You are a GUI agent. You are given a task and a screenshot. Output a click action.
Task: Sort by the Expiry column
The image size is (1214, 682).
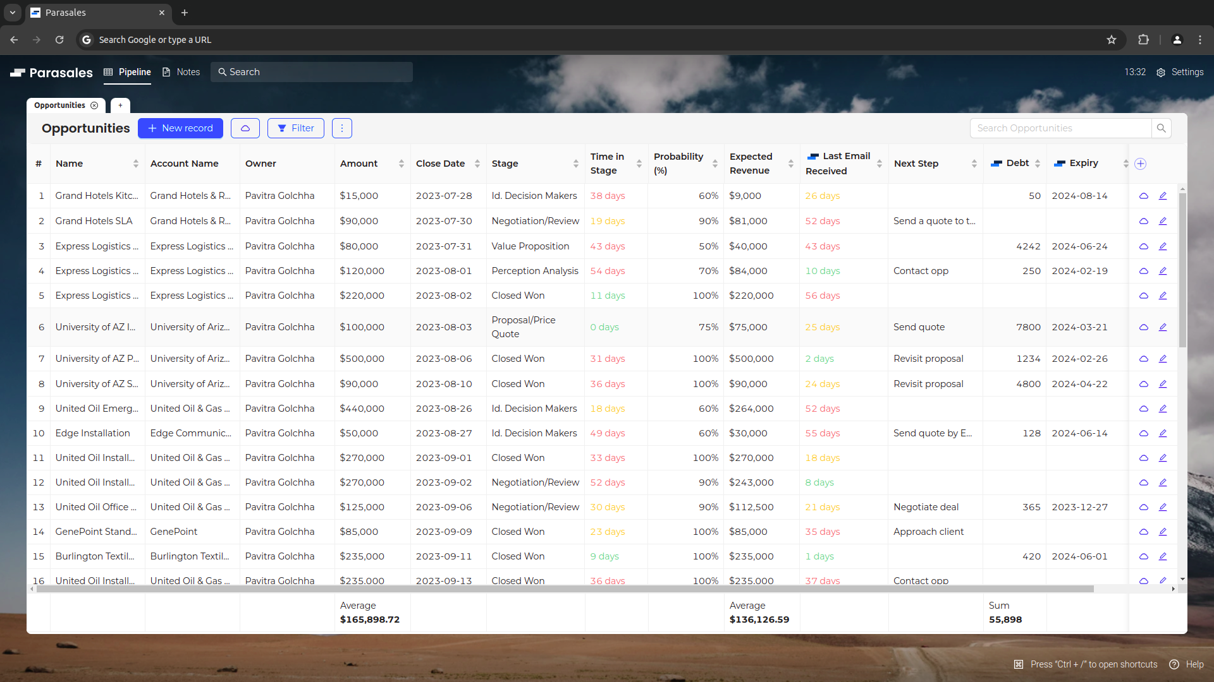[x=1126, y=164]
